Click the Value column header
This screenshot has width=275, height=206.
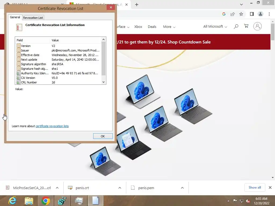tap(75, 40)
